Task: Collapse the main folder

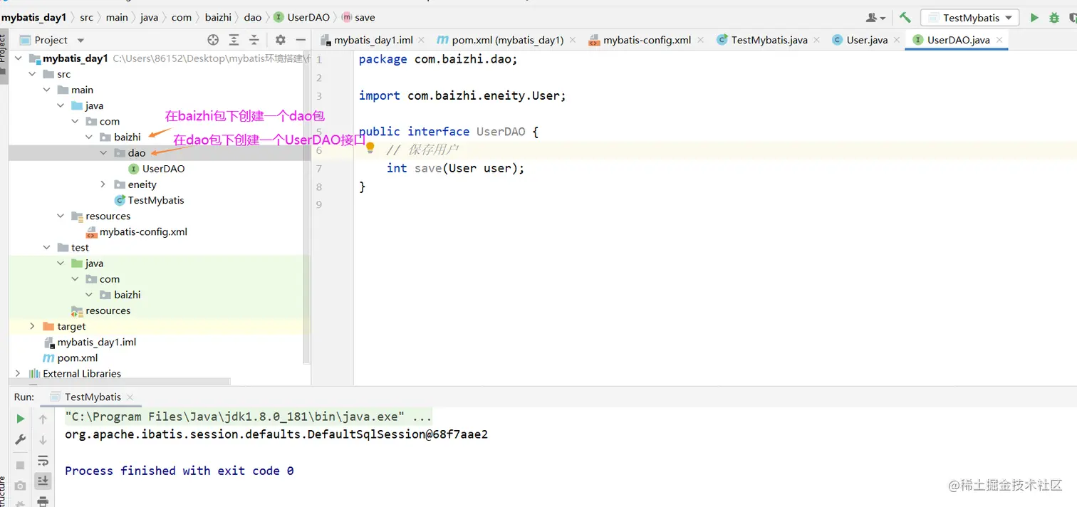Action: (46, 90)
